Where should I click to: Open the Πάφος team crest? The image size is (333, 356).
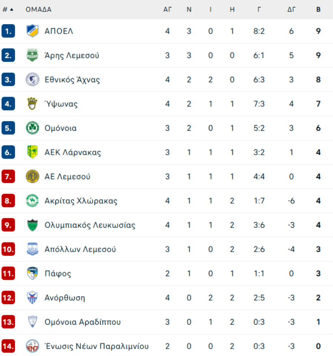(32, 273)
